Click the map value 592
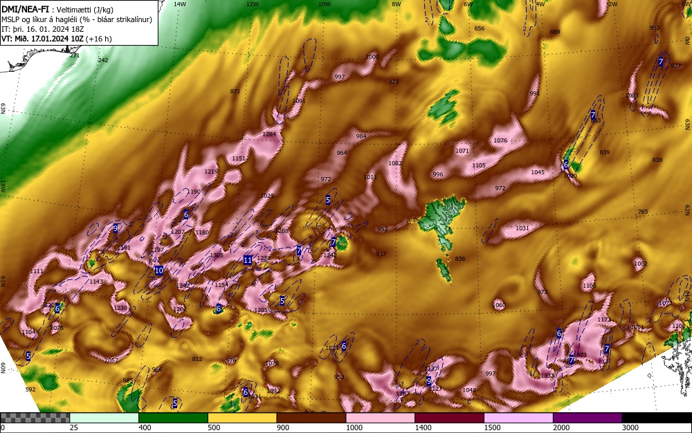The width and height of the screenshot is (692, 433). 30,389
